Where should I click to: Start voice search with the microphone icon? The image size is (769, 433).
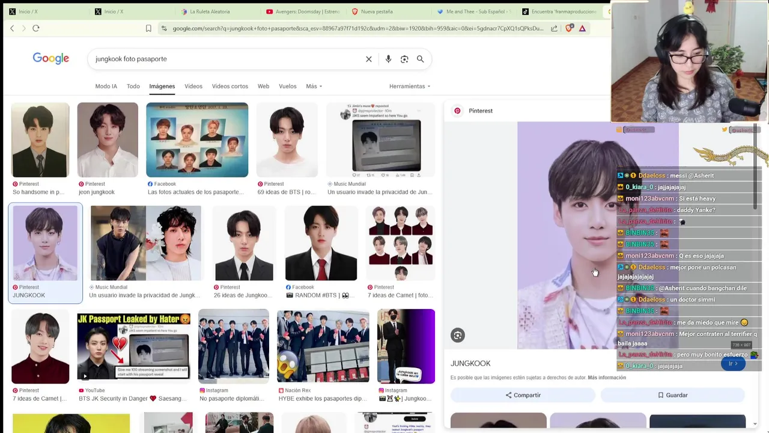click(388, 59)
